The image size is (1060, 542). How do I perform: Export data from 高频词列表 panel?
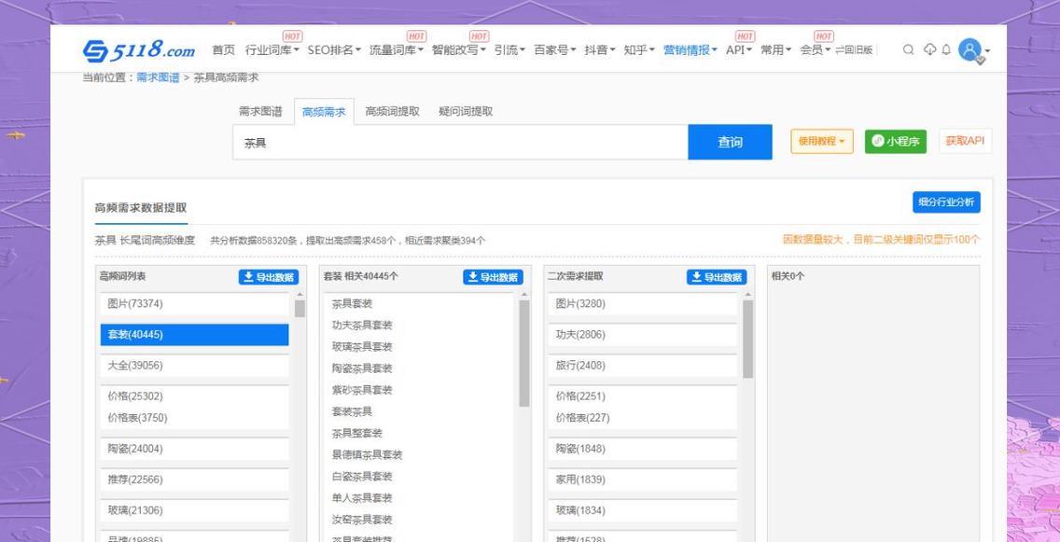pos(269,277)
